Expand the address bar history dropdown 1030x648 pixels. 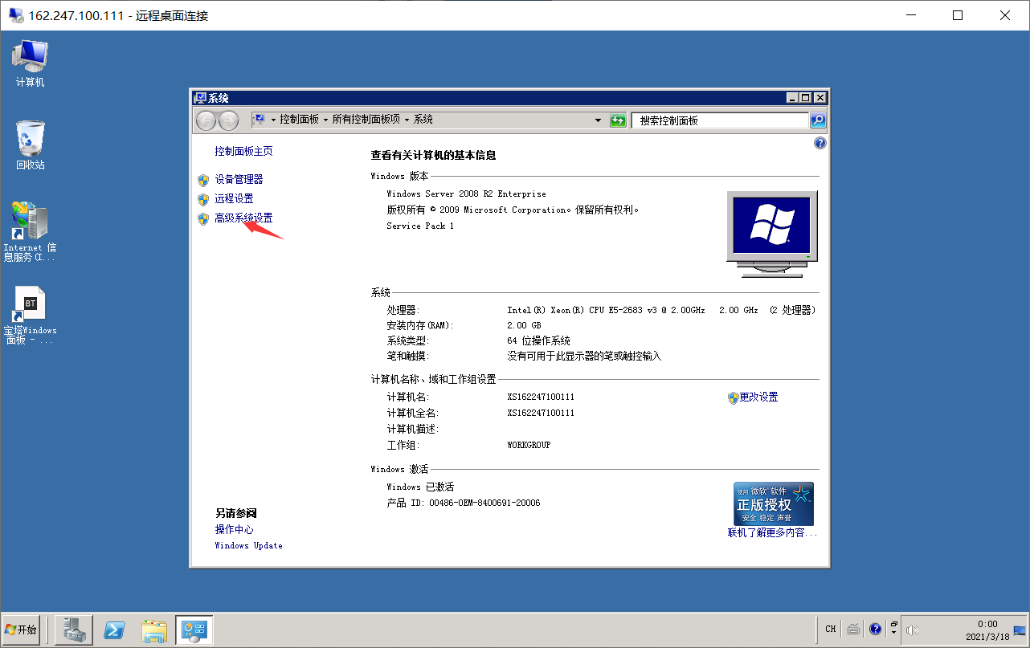tap(598, 120)
